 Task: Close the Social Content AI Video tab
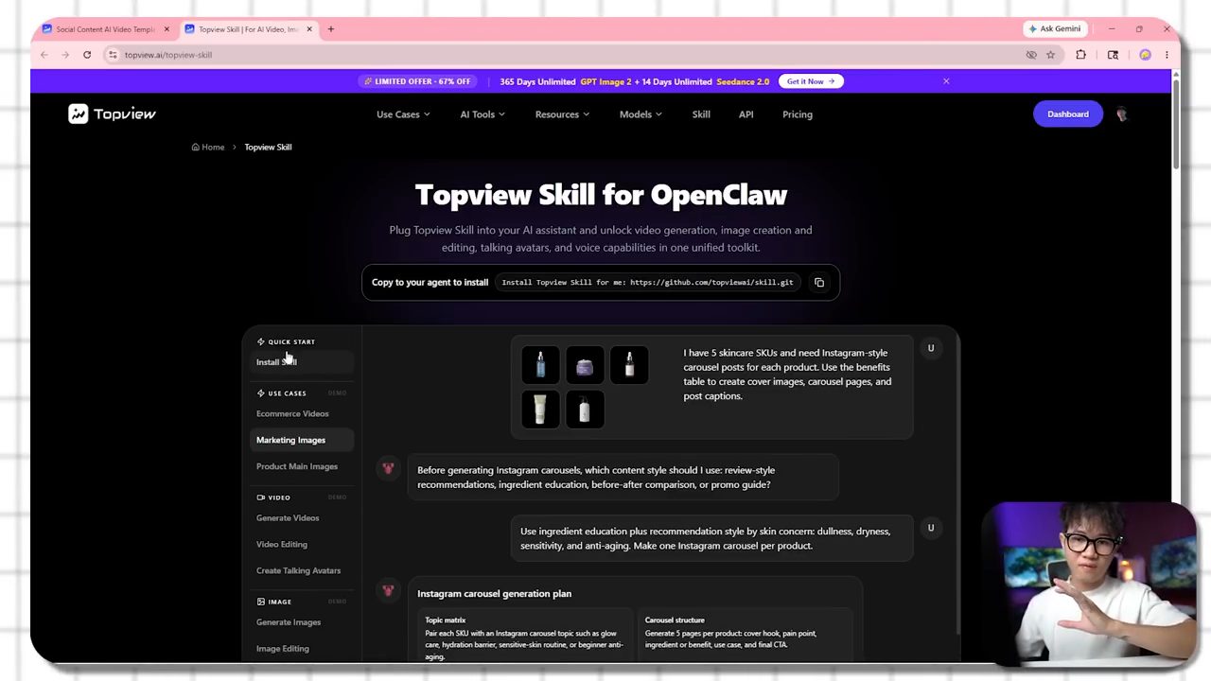coord(166,29)
